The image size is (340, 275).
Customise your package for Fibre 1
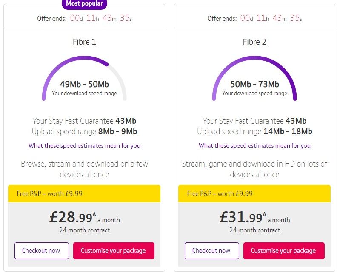click(x=114, y=251)
